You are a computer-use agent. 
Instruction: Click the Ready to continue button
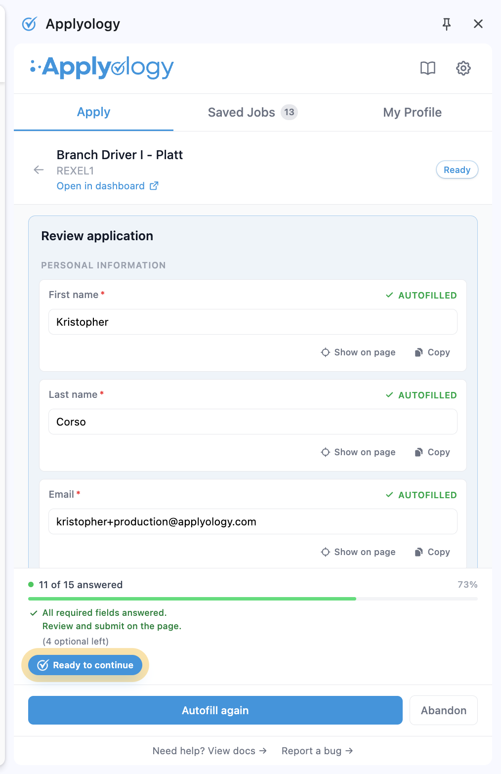point(85,665)
